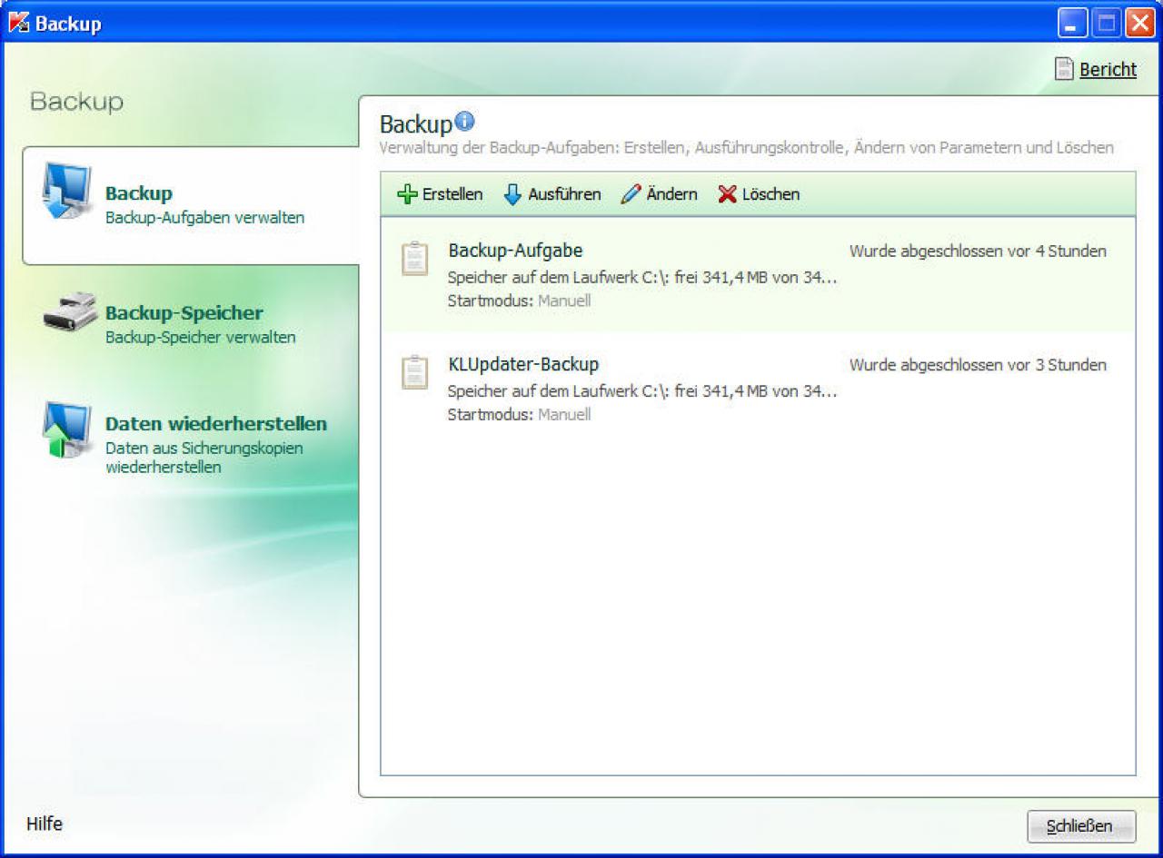Click the storage info text under KLUpdater-Backup
The image size is (1163, 858).
(642, 391)
